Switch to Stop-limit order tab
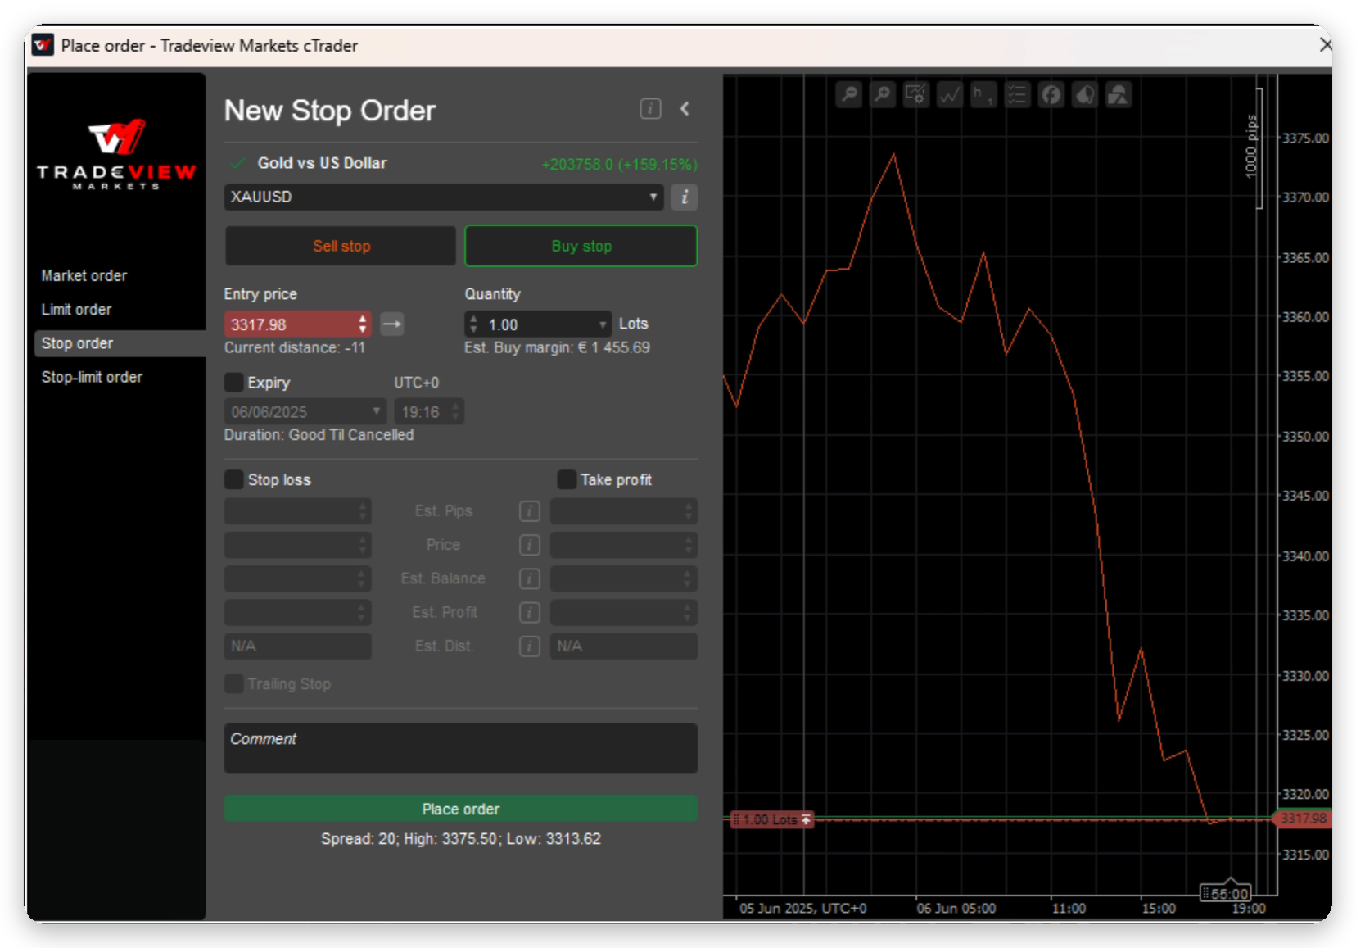The width and height of the screenshot is (1356, 948). (x=93, y=377)
